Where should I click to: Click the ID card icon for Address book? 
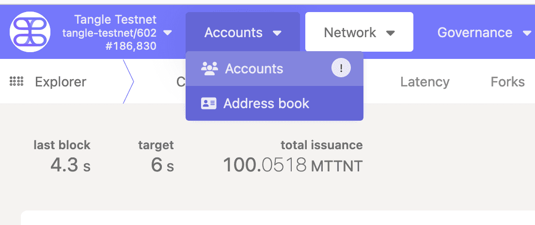pyautogui.click(x=208, y=103)
